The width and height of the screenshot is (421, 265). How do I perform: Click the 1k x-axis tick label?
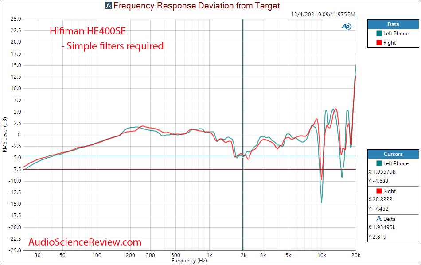click(210, 255)
